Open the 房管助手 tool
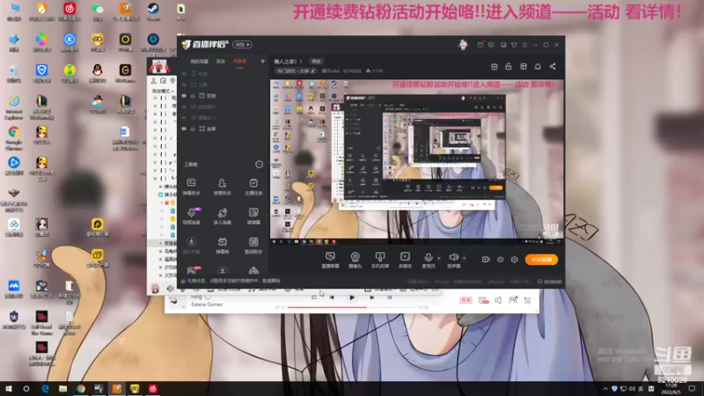This screenshot has height=396, width=704. 223,187
